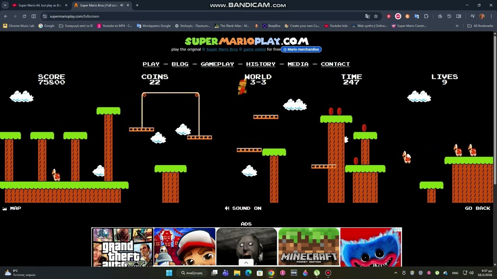Open the Minecraft Pocket Edition ad thumbnail
The width and height of the screenshot is (497, 279).
click(309, 247)
